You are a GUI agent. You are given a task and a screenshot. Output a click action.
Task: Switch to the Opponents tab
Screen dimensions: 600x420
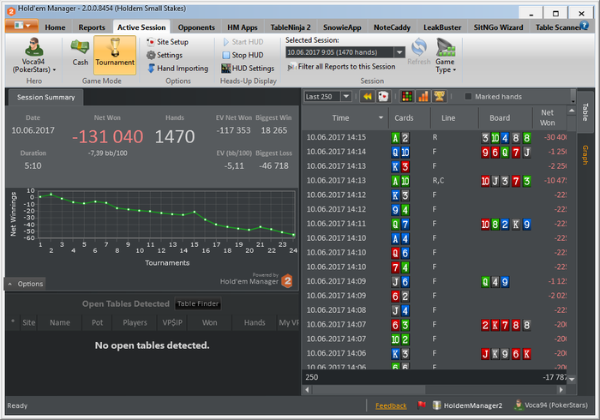[x=196, y=27]
